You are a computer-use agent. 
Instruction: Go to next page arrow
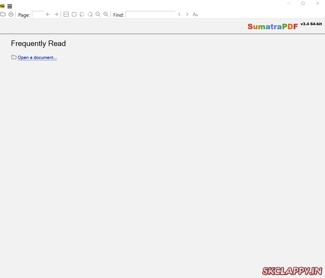(56, 14)
